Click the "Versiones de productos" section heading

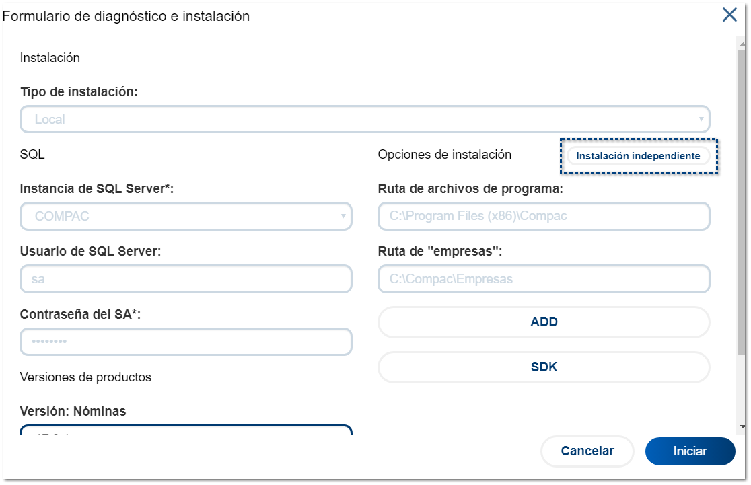coord(85,377)
